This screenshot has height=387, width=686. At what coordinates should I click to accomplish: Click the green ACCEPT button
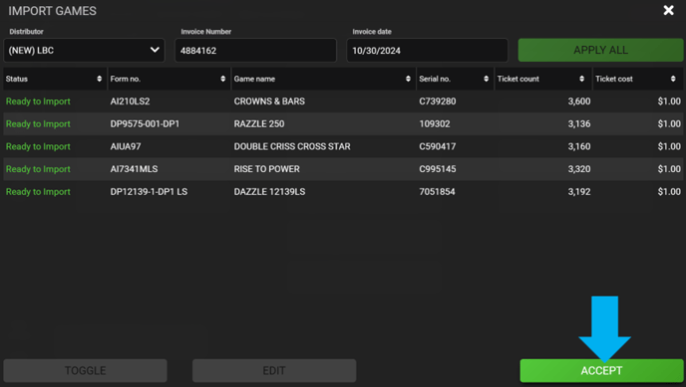[x=601, y=371]
